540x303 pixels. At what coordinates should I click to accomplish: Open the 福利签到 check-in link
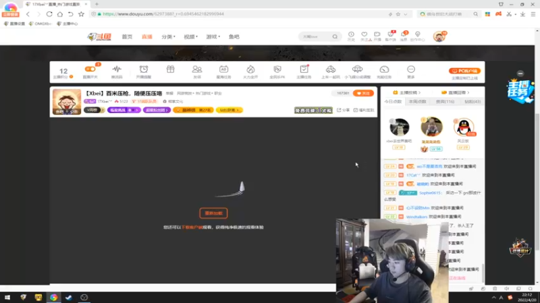[364, 110]
